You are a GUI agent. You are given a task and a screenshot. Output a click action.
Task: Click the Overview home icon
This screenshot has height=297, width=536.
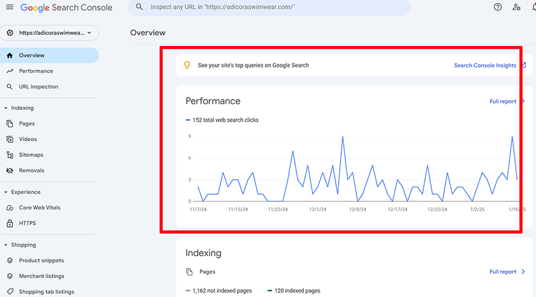coord(9,55)
